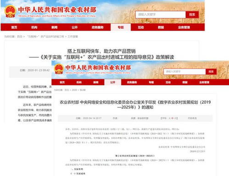Open 新闻 in the back page navigation bar
Screen dimensions: 229x176
(55, 27)
